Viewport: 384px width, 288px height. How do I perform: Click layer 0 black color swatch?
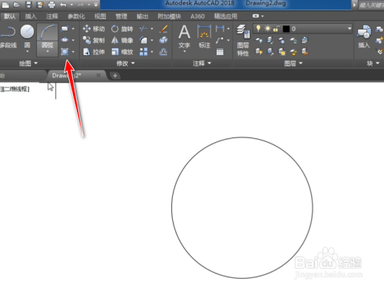(286, 29)
